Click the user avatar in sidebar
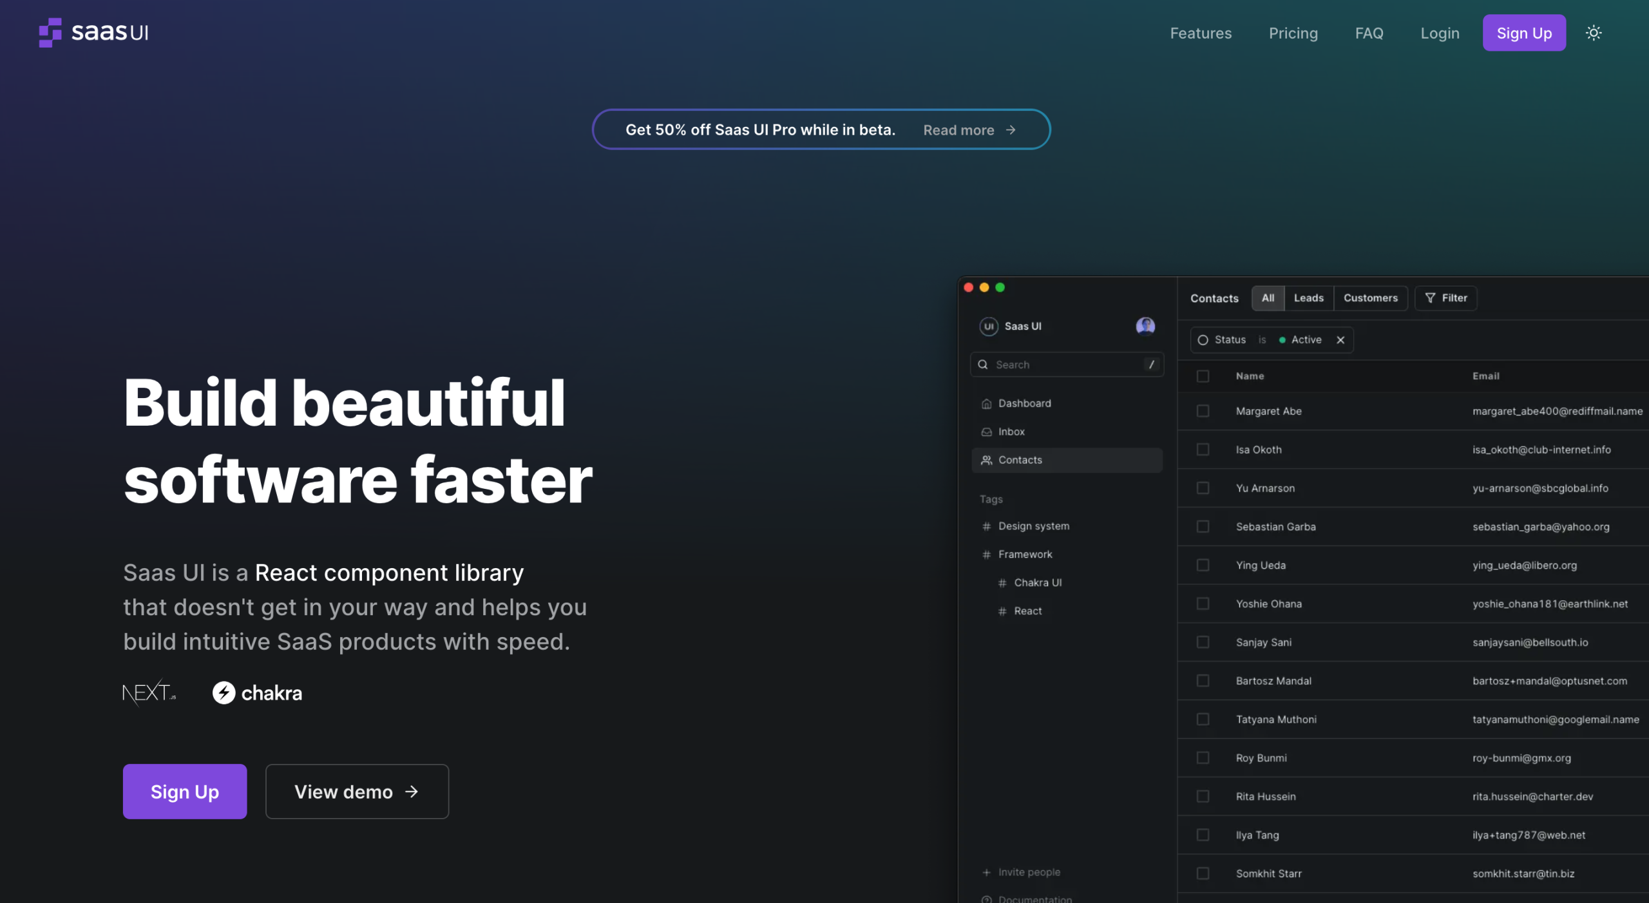The width and height of the screenshot is (1649, 903). (1145, 326)
